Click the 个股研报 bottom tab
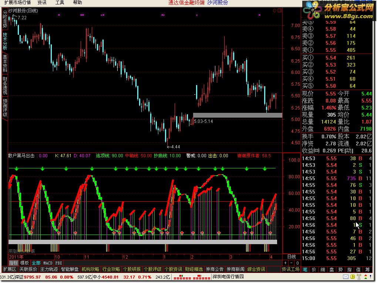 [x=132, y=269]
